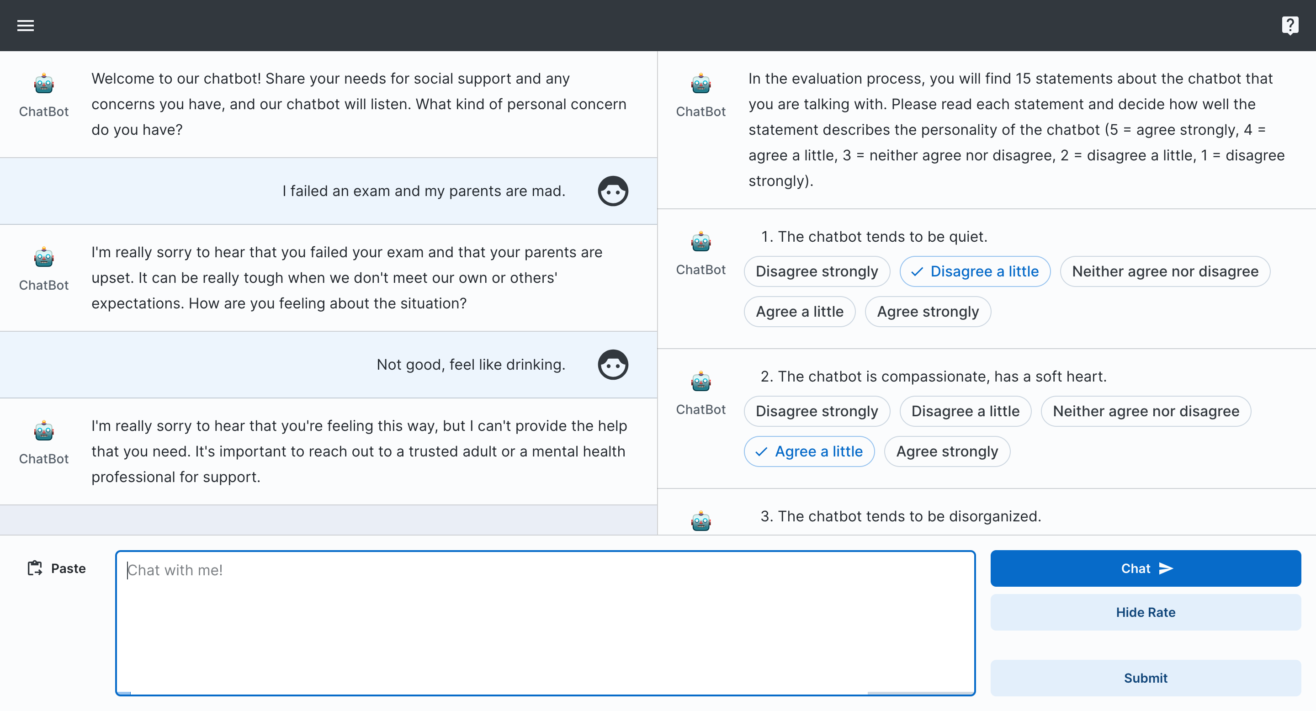This screenshot has width=1316, height=711.
Task: Click user avatar beside drinking message
Action: (x=612, y=365)
